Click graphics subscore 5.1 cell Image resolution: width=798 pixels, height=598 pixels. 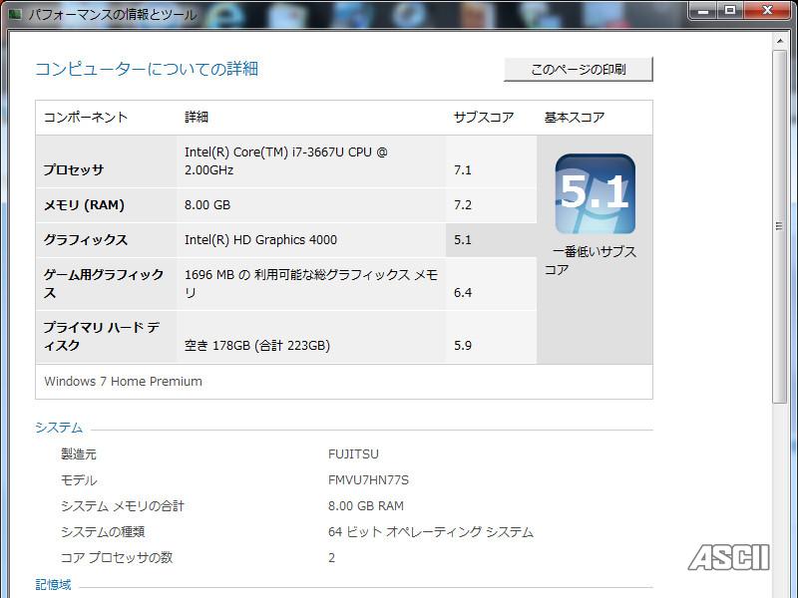491,239
